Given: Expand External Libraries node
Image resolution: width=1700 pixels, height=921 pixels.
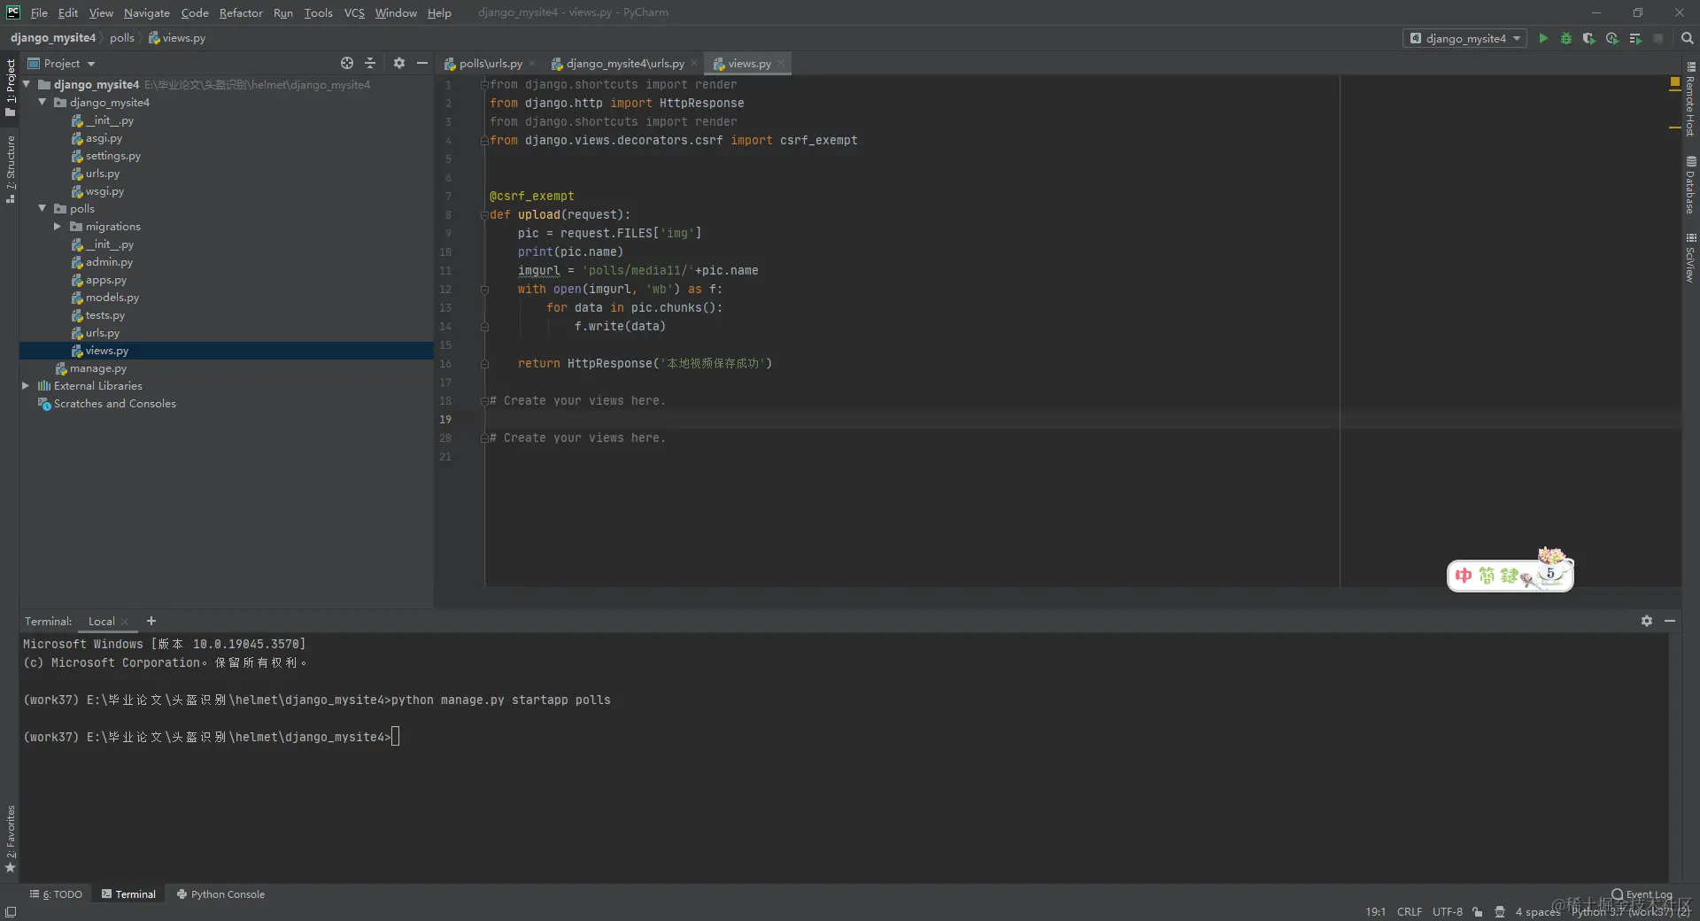Looking at the screenshot, I should 26,386.
